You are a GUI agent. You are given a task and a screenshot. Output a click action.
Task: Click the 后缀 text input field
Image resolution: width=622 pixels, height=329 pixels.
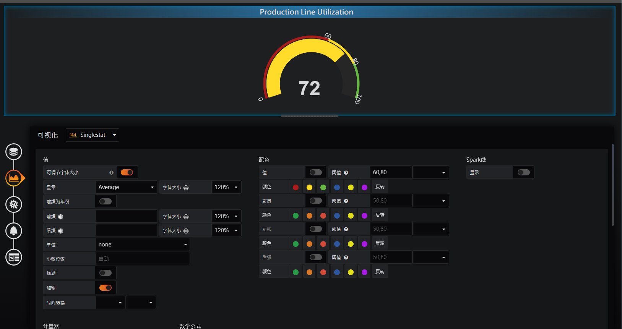point(127,230)
